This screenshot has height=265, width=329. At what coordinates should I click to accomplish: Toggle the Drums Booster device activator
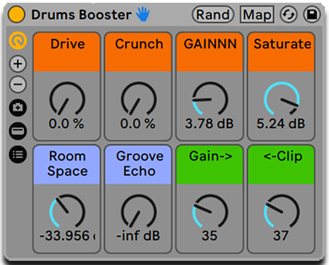tap(16, 14)
